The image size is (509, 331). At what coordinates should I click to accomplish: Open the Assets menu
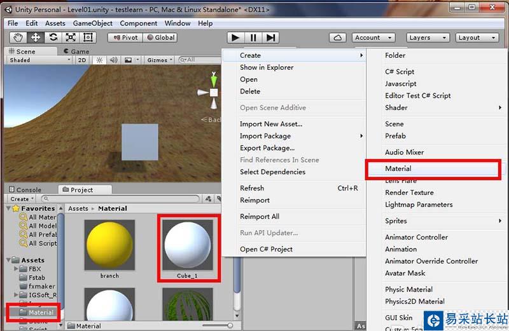[x=55, y=24]
